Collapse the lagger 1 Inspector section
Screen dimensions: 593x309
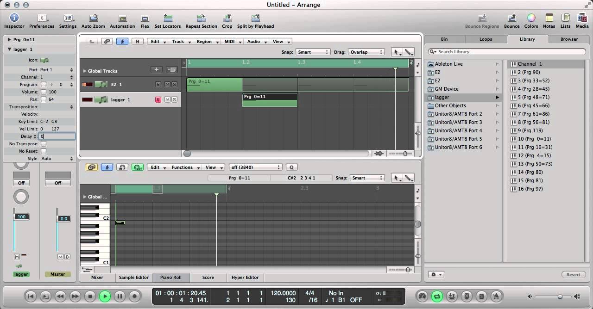9,49
